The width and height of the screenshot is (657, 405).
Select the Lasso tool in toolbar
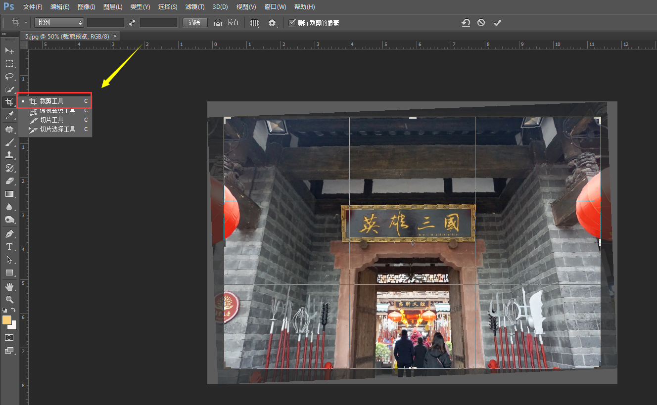click(x=9, y=76)
